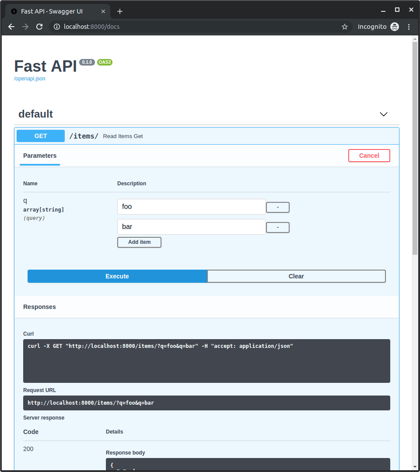This screenshot has width=420, height=472.
Task: Remove the foo item with minus button
Action: 278,207
